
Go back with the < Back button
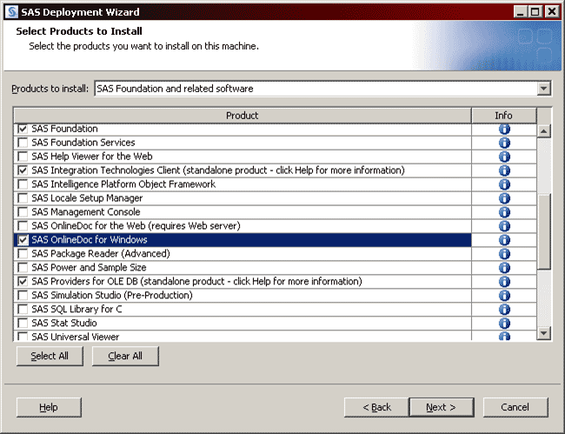pos(376,407)
